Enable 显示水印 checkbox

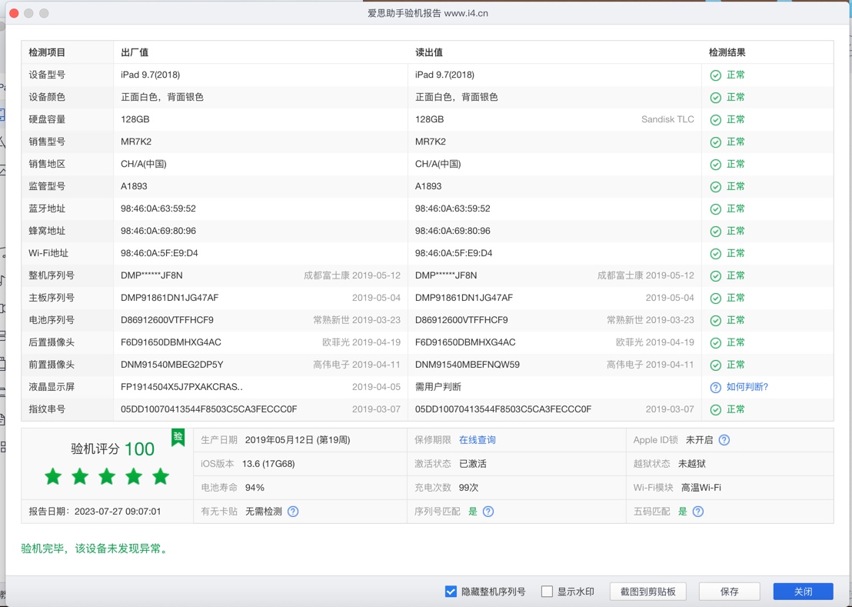pyautogui.click(x=547, y=592)
